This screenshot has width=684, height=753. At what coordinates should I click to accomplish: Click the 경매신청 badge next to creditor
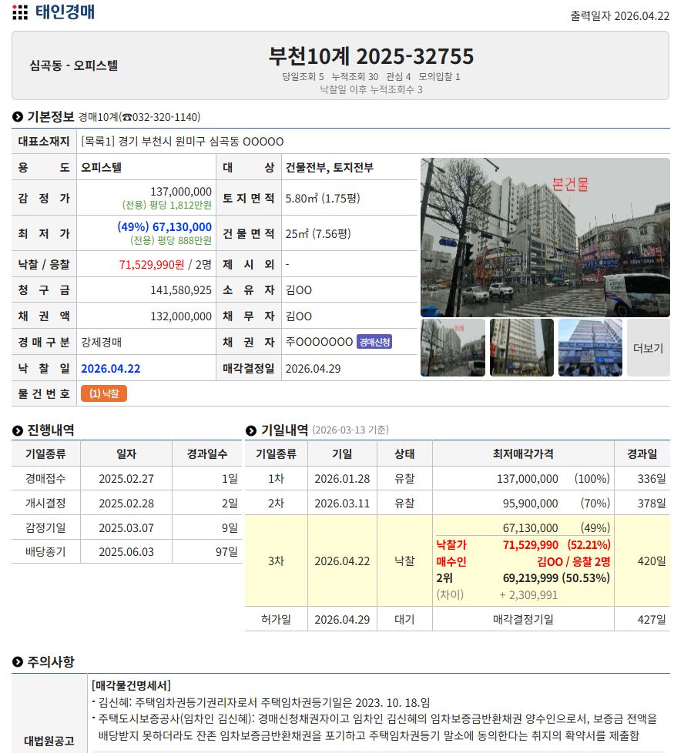(374, 342)
